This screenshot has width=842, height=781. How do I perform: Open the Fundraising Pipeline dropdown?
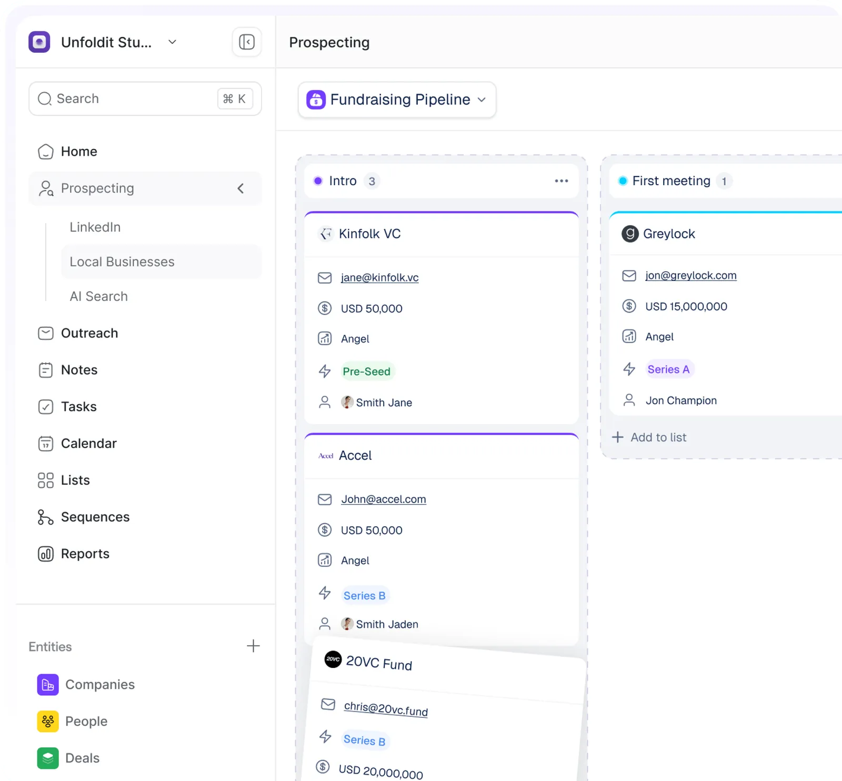tap(397, 99)
